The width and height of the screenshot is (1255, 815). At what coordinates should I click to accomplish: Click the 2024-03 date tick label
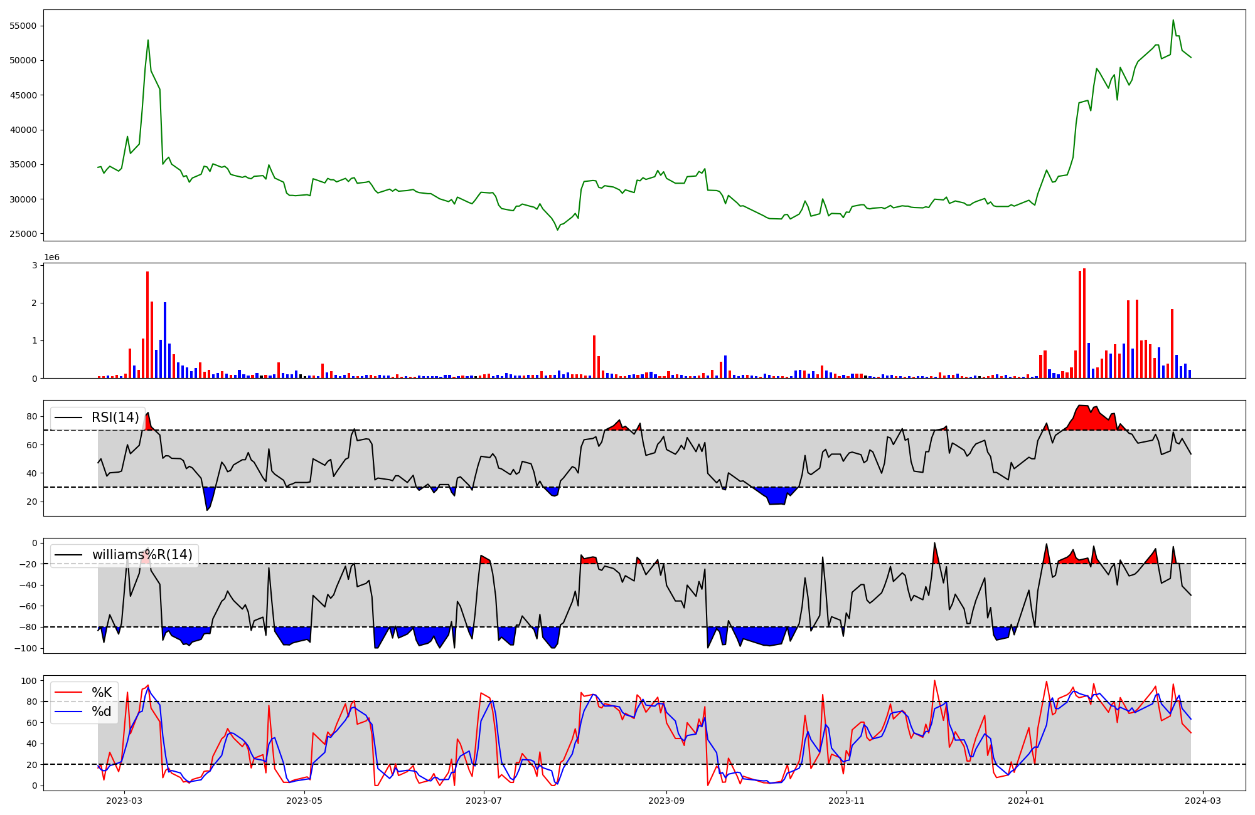pos(1203,800)
